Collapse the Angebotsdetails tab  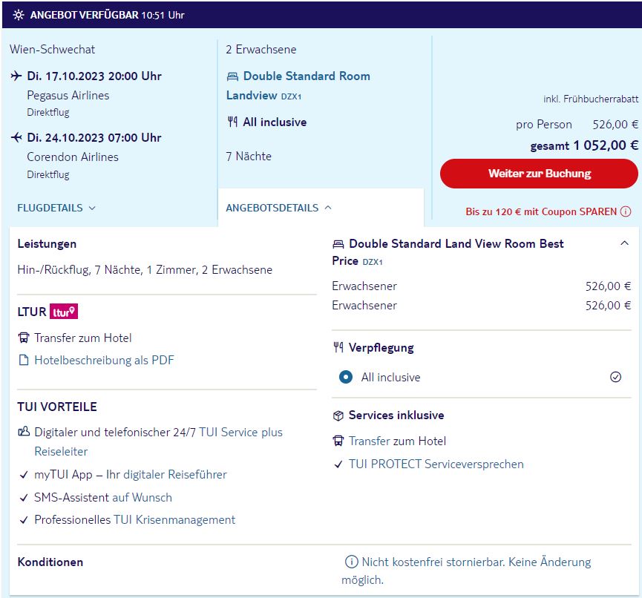pos(279,208)
